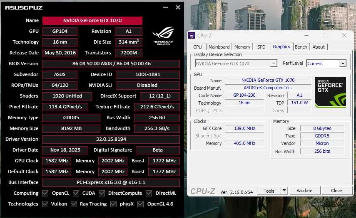Click the Texture Fillrate 212.6 GTexel/s value
The width and height of the screenshot is (356, 218).
[157, 107]
